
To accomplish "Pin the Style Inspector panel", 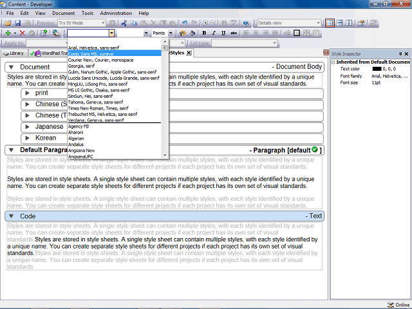I will 400,54.
